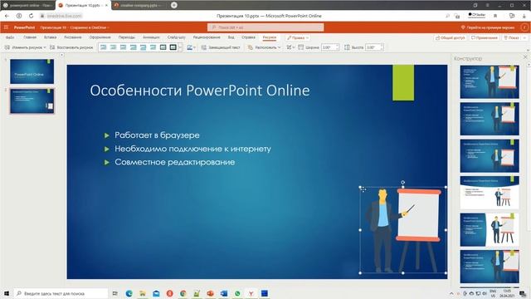Click the picture border icon
This screenshot has width=531, height=299.
point(189,47)
